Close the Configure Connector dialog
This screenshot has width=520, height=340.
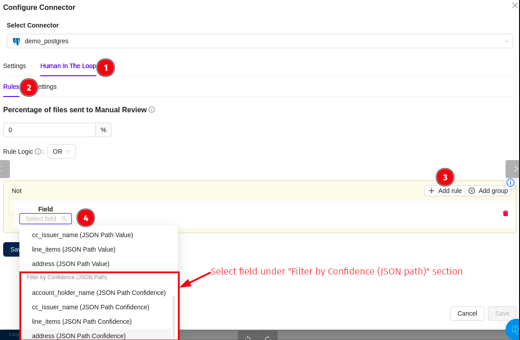[x=515, y=5]
